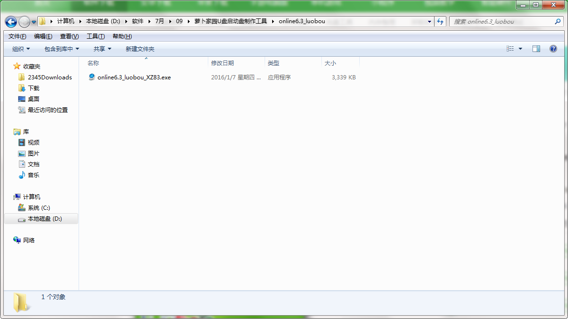Open the 查看(V) menu
This screenshot has height=319, width=568.
point(69,36)
